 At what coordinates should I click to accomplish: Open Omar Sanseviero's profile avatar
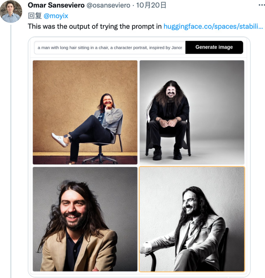[11, 12]
